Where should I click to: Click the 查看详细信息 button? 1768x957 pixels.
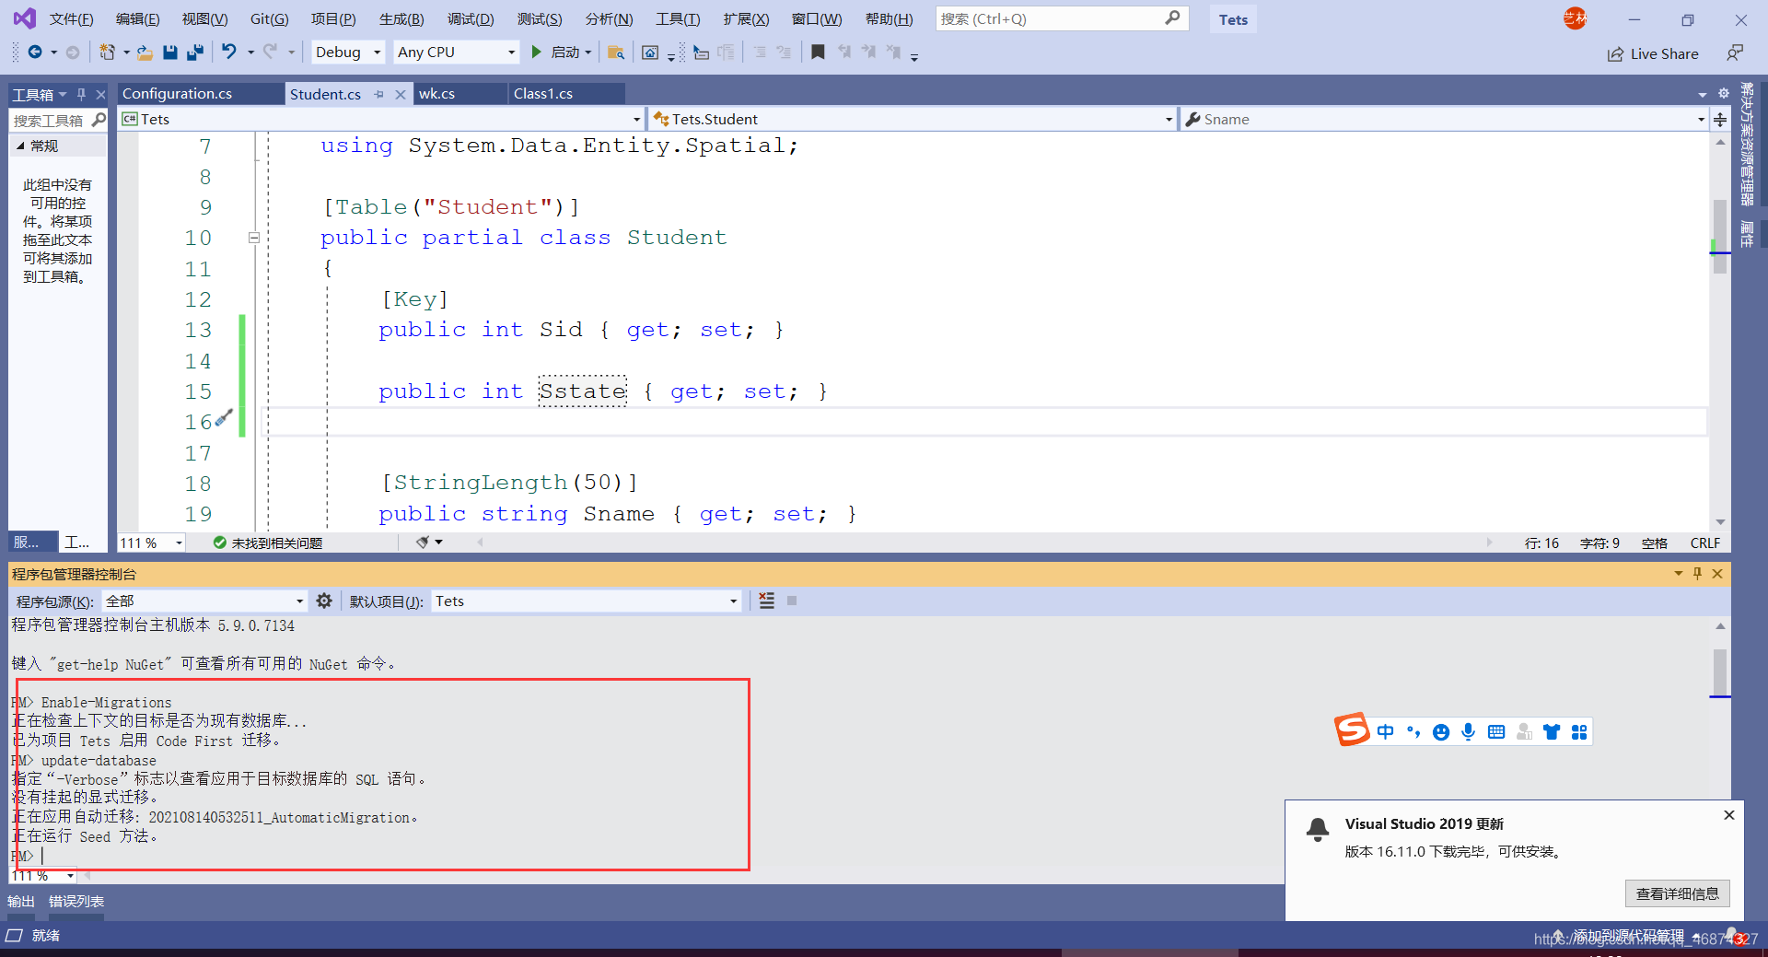(x=1677, y=893)
